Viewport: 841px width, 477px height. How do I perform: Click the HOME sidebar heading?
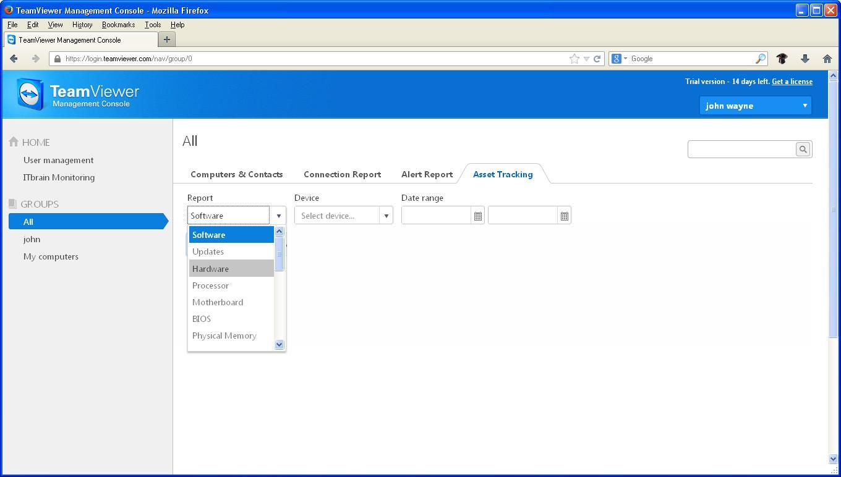coord(36,142)
